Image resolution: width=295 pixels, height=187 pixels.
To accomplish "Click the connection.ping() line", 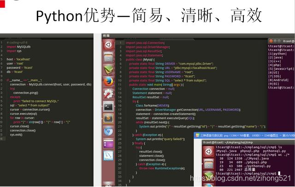I will pos(26,93).
